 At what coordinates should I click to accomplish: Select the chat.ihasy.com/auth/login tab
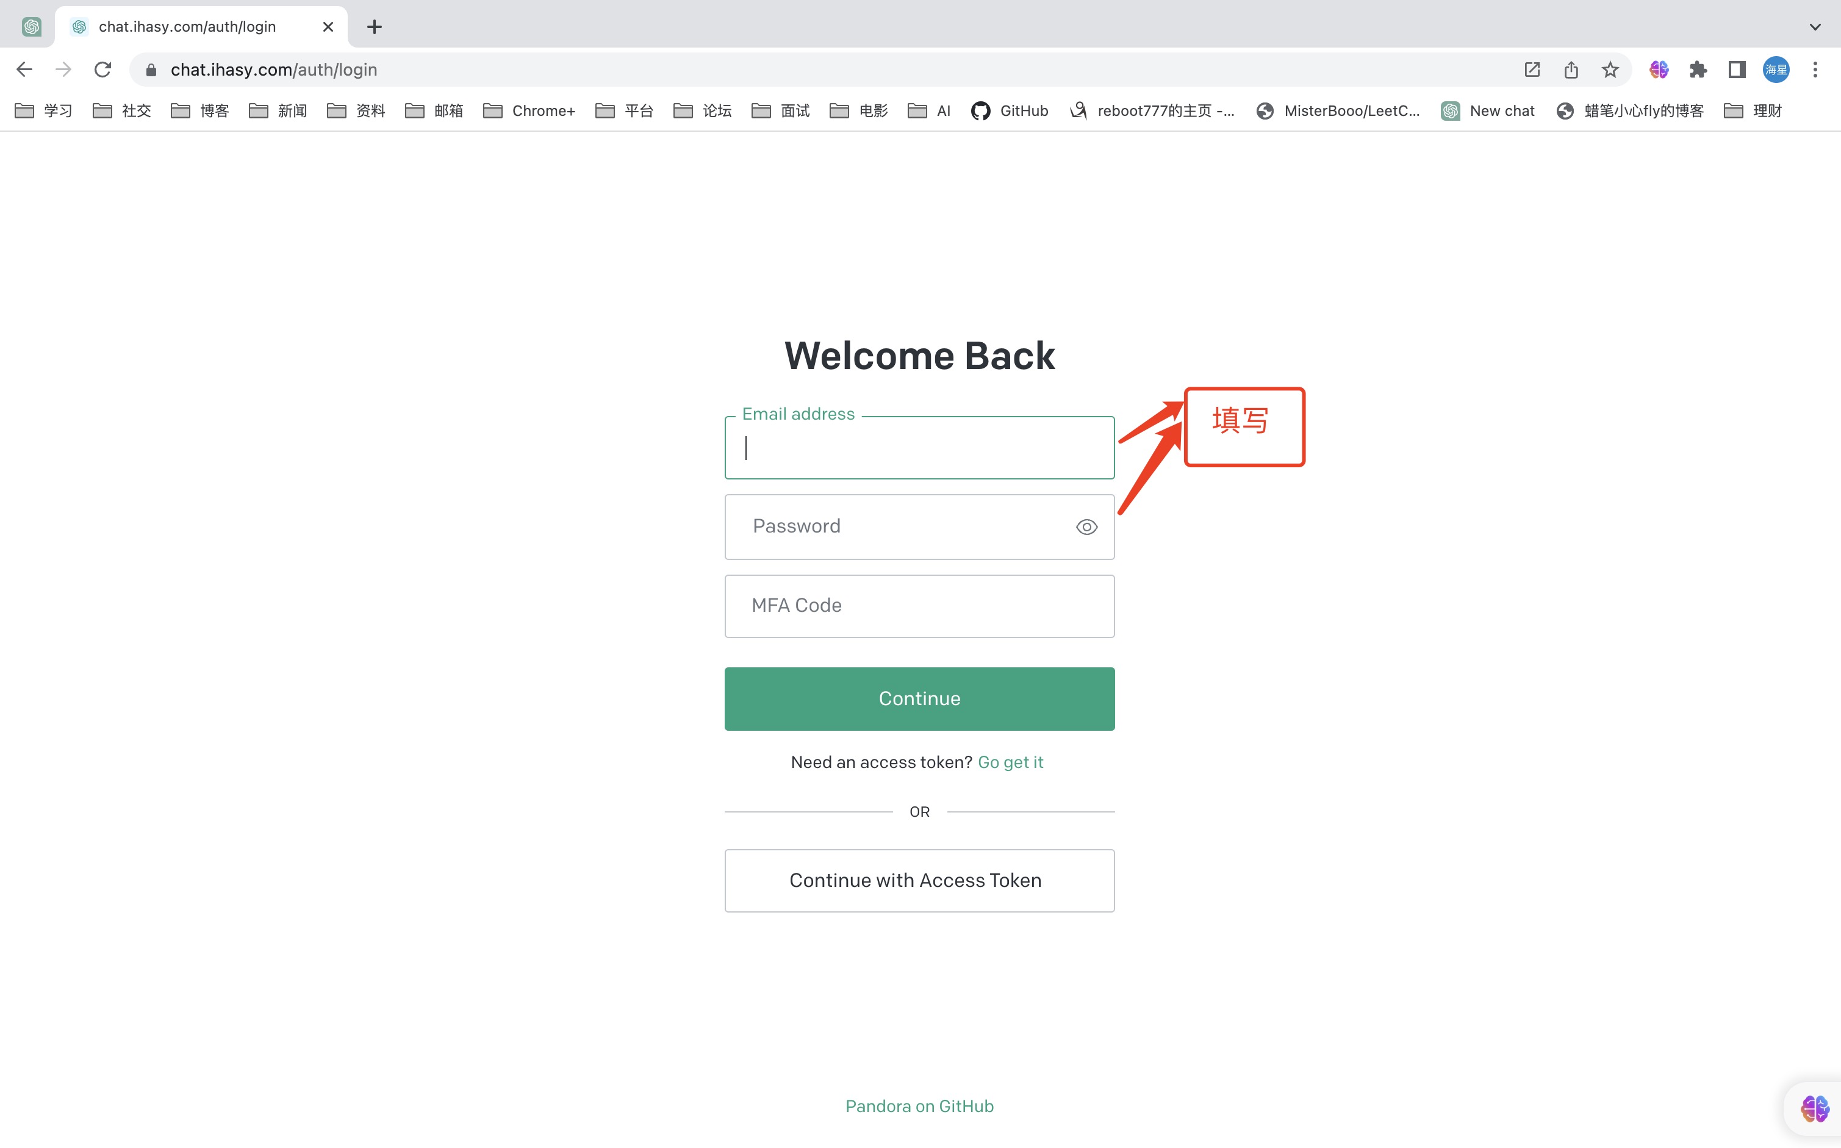coord(187,27)
